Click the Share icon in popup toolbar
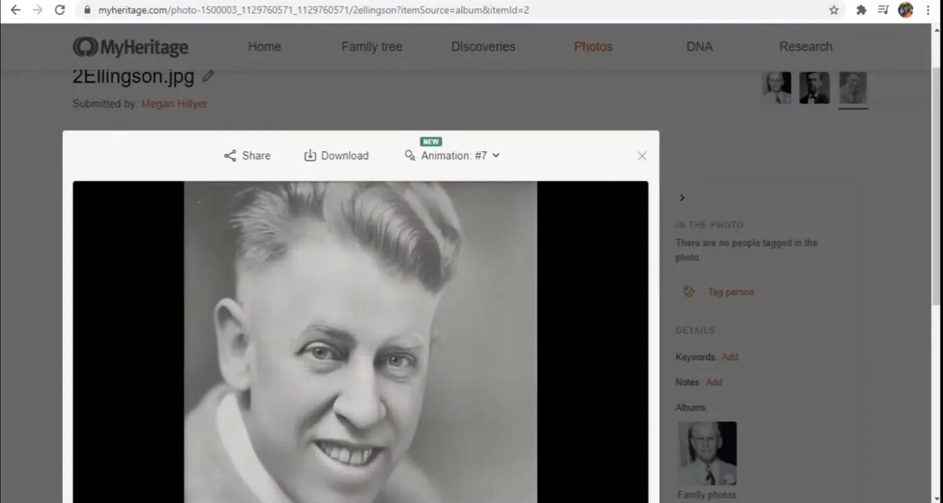943x503 pixels. (230, 156)
